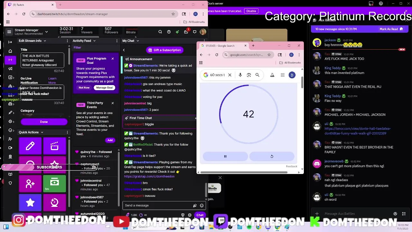
Task: Open the whispers chat bubble icon
Action: click(x=195, y=32)
